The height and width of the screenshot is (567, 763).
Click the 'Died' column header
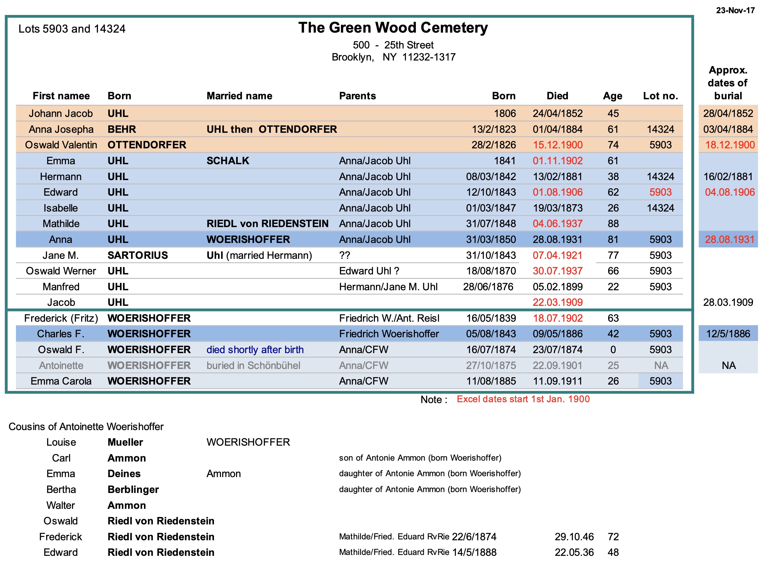[557, 96]
